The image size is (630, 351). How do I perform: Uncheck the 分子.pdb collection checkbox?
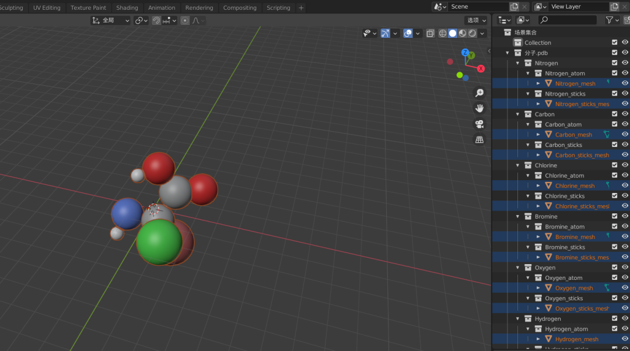pos(614,52)
